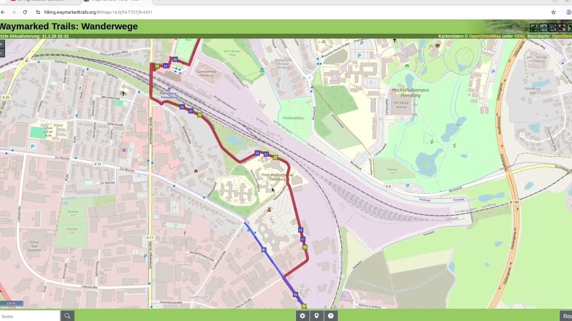The height and width of the screenshot is (321, 572).
Task: Bookmark this page with the star
Action: click(x=553, y=12)
